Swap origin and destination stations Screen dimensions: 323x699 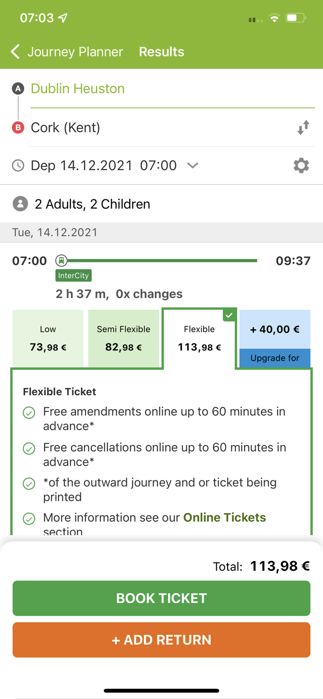coord(303,126)
